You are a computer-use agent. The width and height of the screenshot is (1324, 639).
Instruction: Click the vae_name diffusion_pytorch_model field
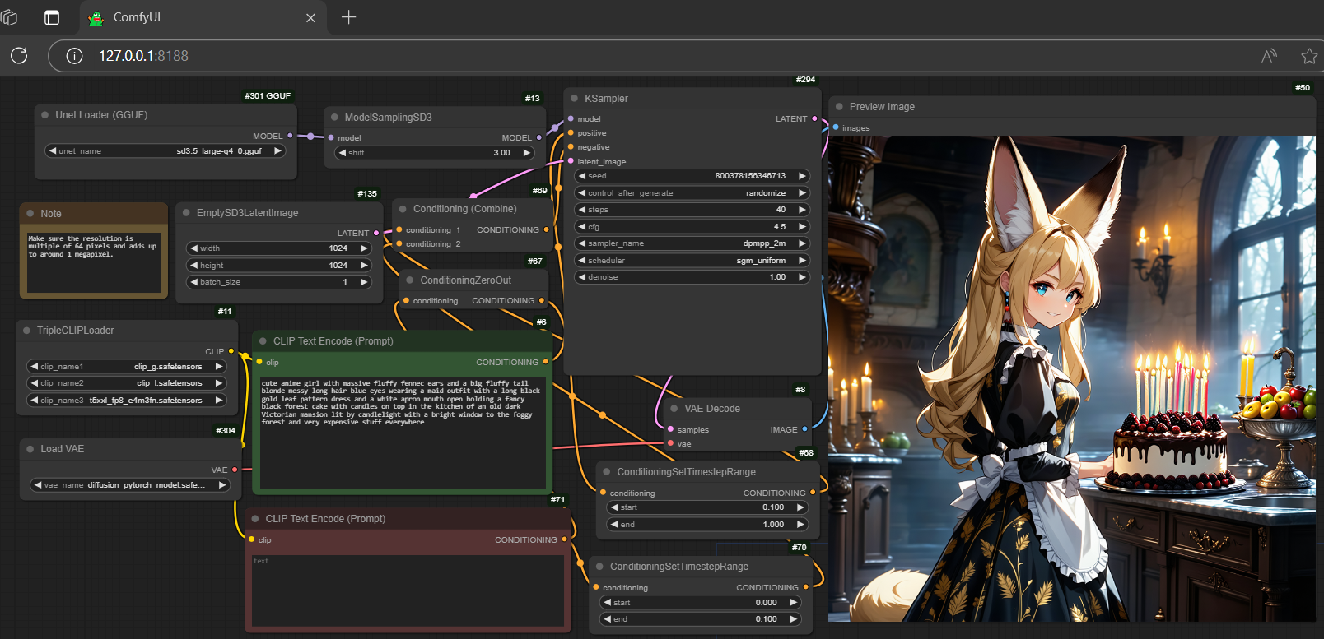click(x=129, y=485)
